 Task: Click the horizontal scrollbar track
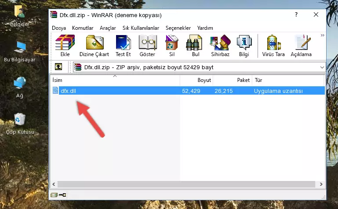(186, 184)
